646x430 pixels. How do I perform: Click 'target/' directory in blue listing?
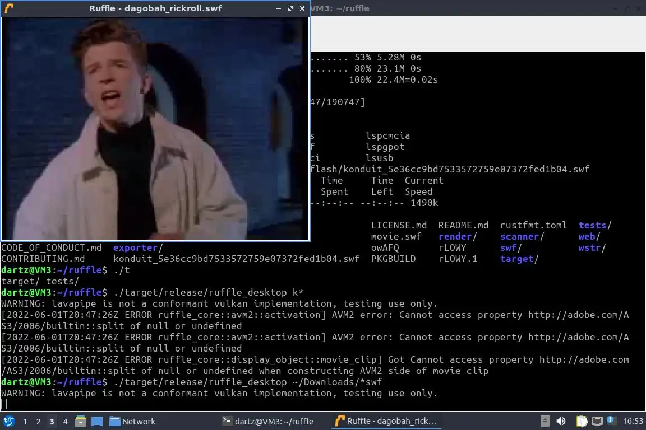pos(519,259)
